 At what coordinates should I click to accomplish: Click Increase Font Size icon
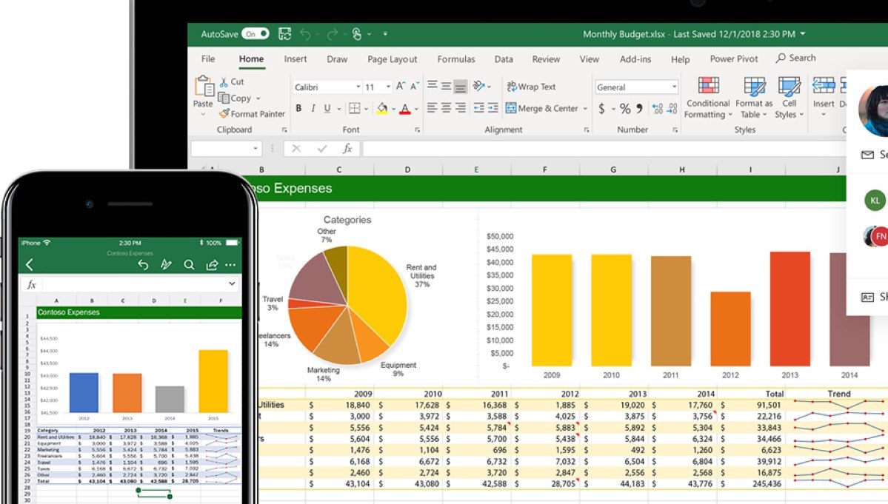click(401, 86)
